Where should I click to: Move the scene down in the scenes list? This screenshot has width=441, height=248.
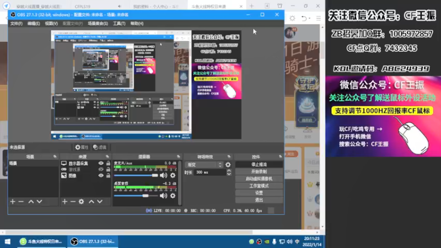[39, 202]
